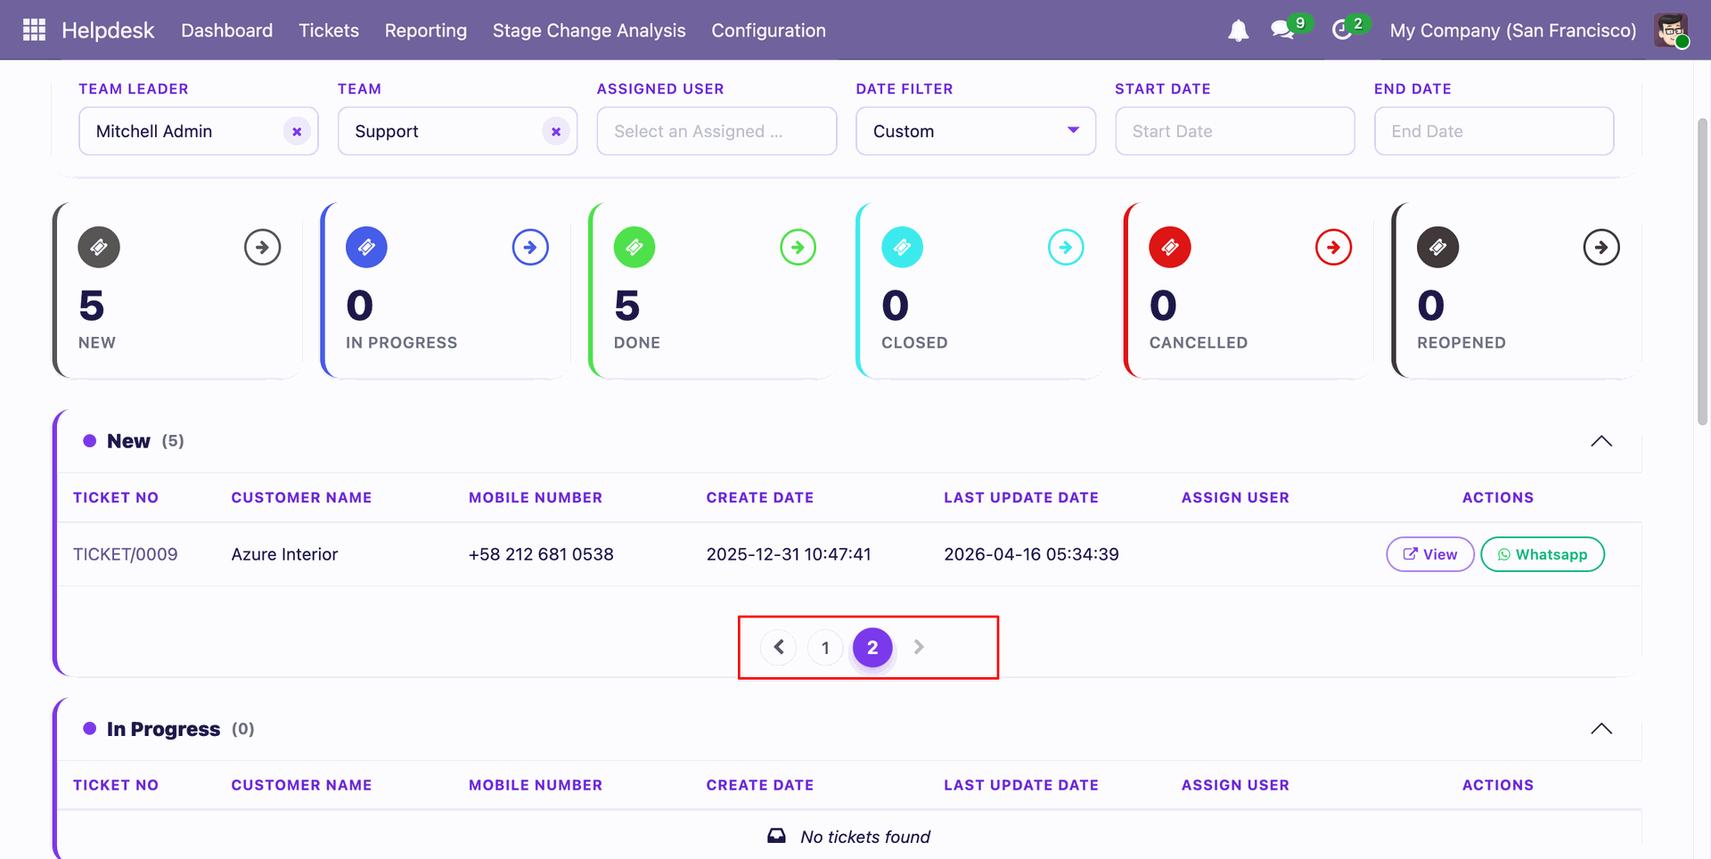Open the Tickets menu
This screenshot has width=1711, height=859.
329,30
